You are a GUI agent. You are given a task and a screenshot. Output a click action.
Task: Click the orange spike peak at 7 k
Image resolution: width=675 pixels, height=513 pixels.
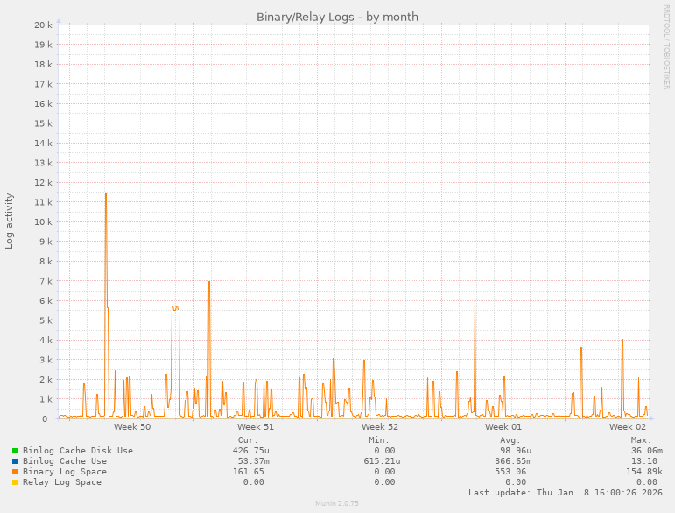(x=209, y=282)
